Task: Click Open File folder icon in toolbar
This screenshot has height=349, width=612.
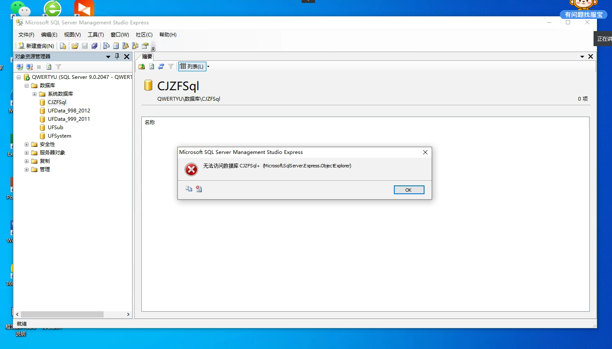Action: (75, 46)
